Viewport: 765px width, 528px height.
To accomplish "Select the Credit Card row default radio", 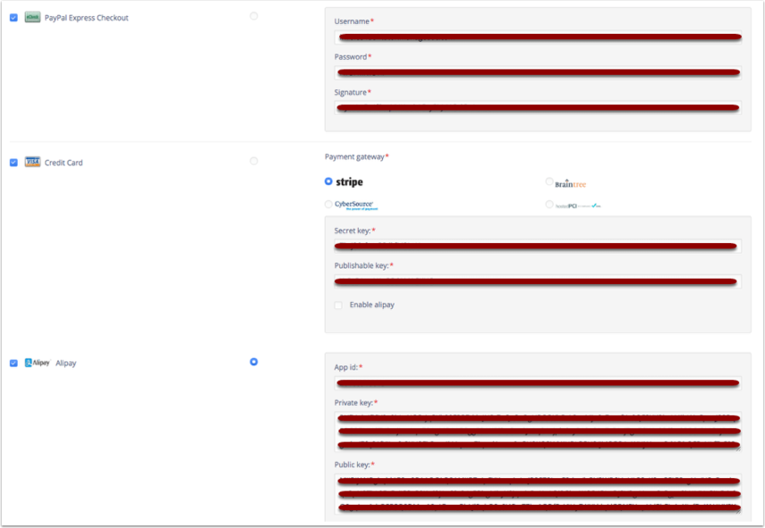I will (x=254, y=161).
